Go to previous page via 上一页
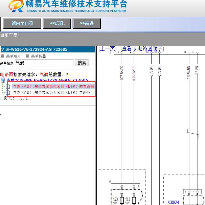The width and height of the screenshot is (205, 205). (107, 49)
